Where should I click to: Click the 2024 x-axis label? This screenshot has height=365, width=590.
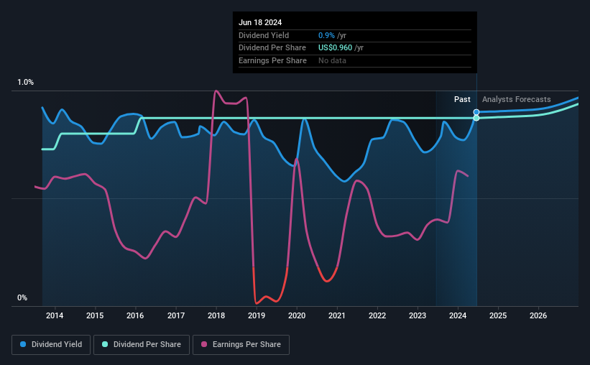click(x=458, y=315)
